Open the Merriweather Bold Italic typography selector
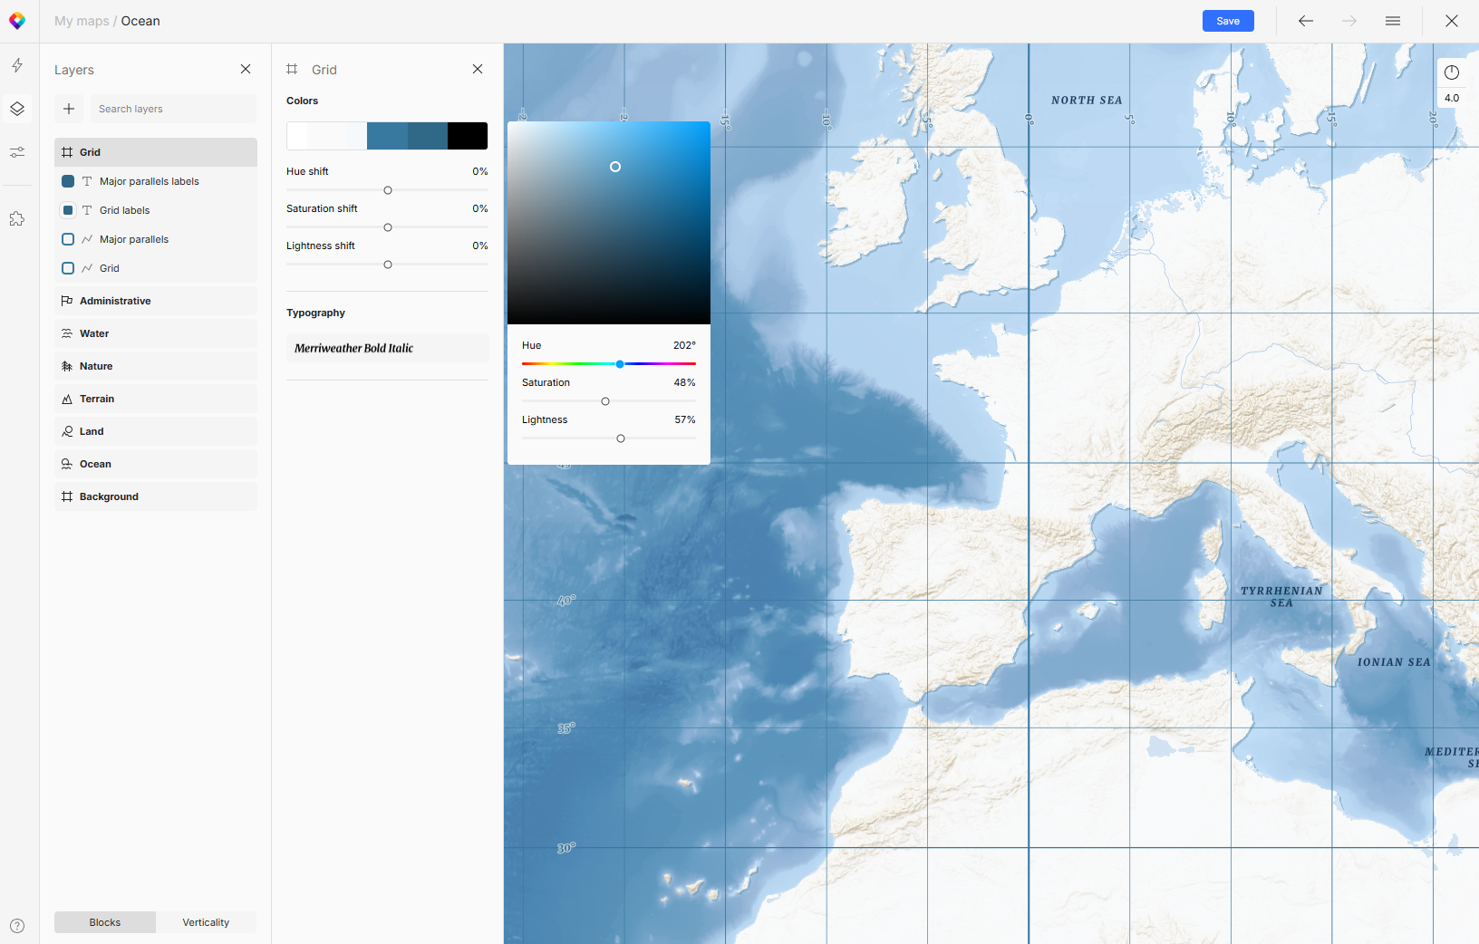The image size is (1479, 944). tap(387, 348)
